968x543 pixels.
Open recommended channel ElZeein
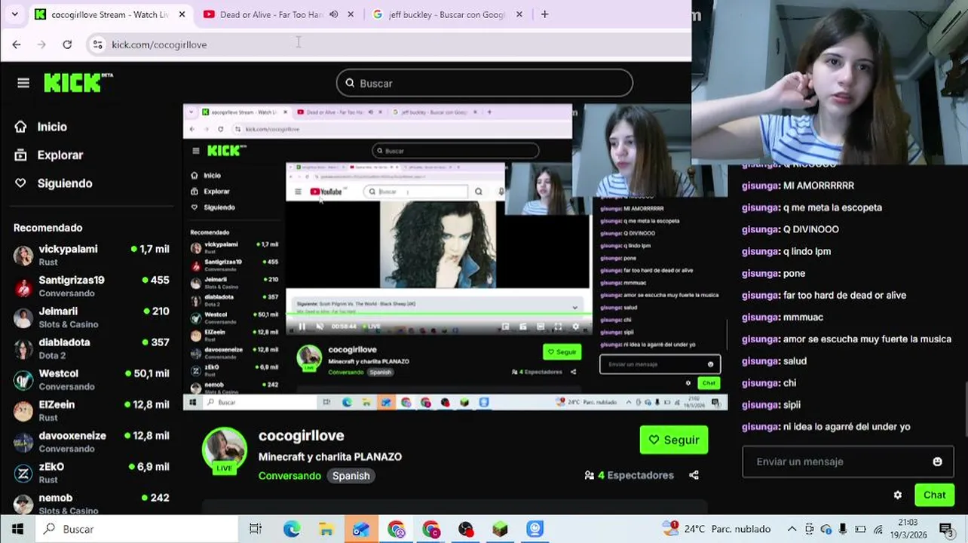(x=91, y=410)
